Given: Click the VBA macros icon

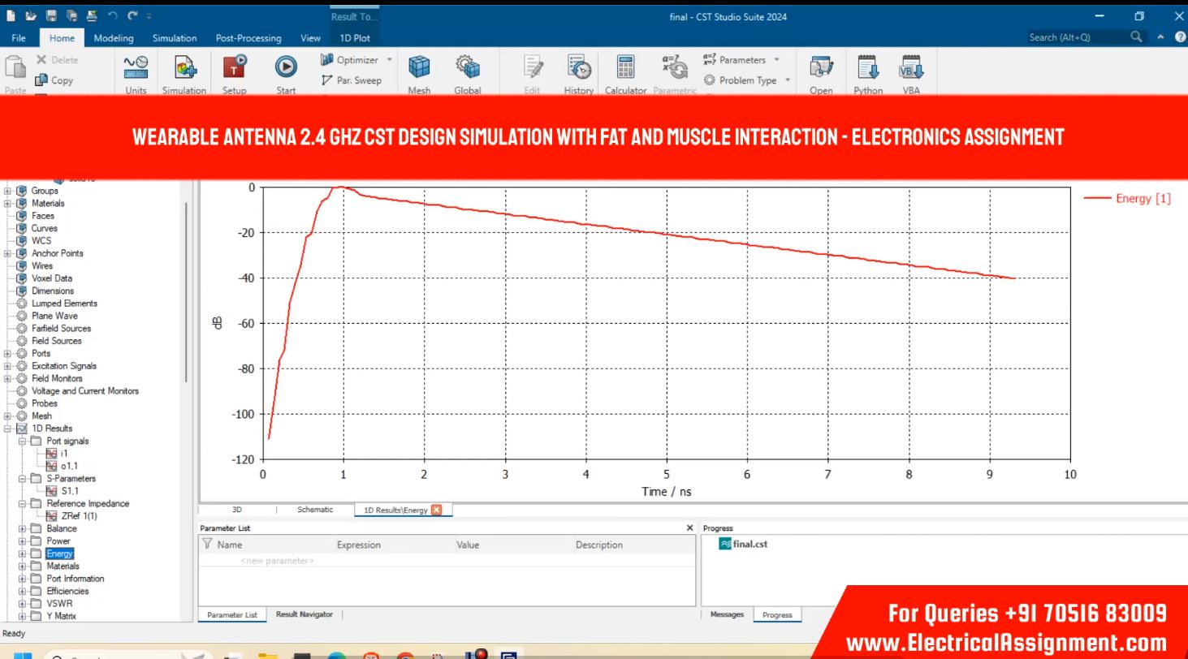Looking at the screenshot, I should click(911, 68).
